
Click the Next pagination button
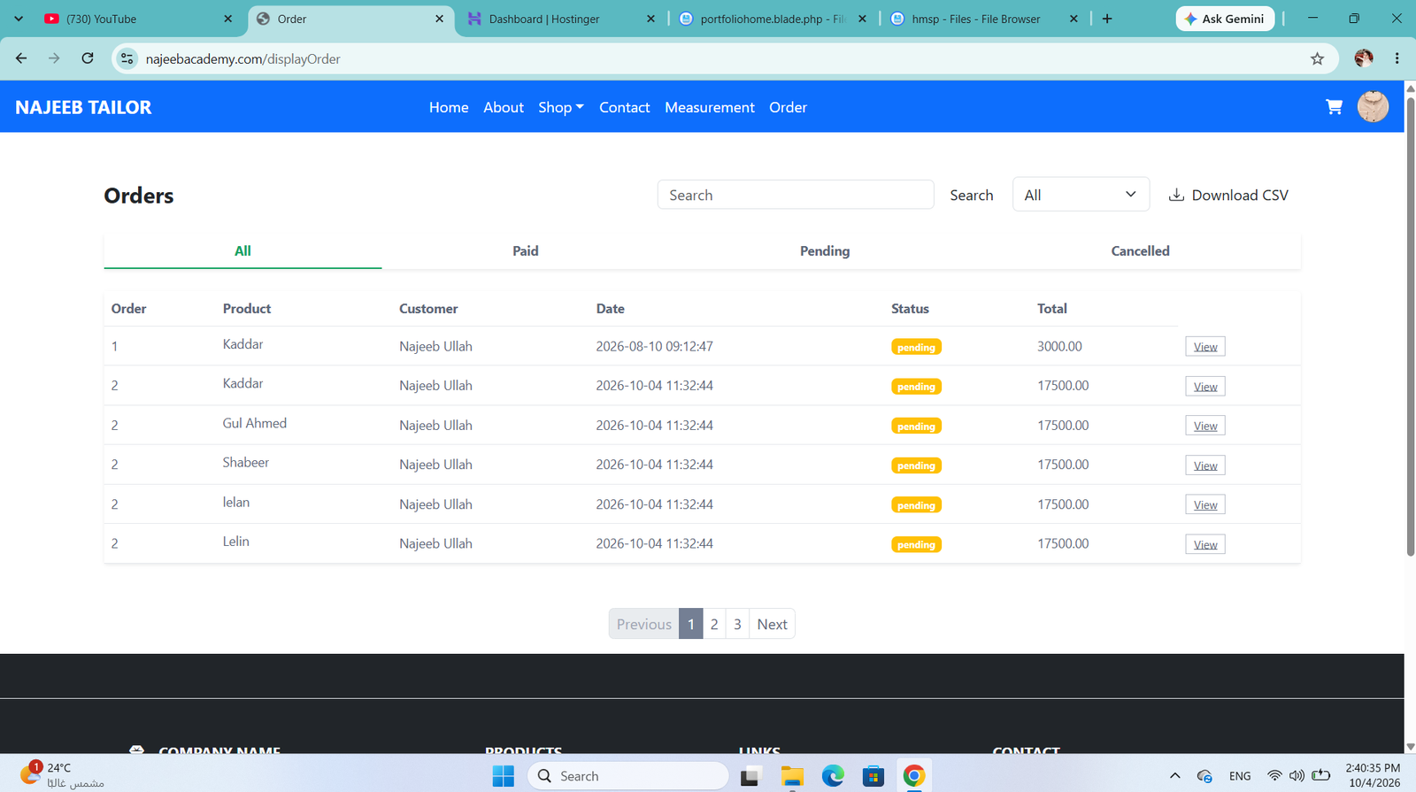[x=772, y=624]
